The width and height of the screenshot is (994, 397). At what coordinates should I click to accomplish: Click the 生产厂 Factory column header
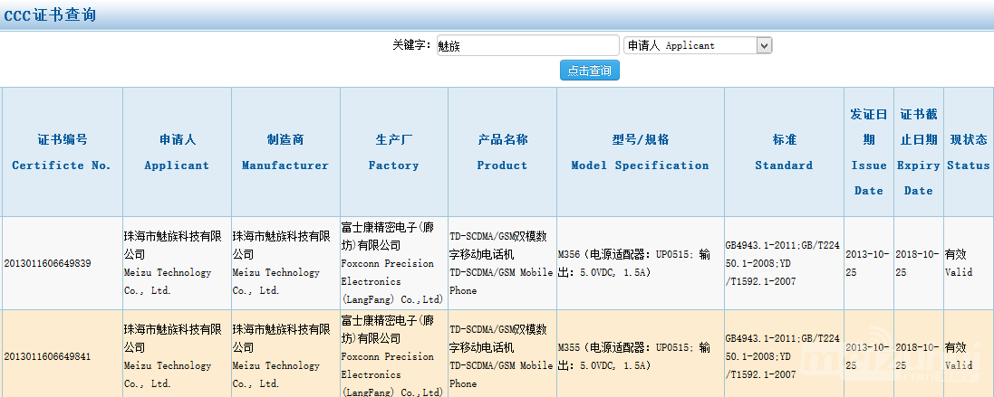(393, 152)
